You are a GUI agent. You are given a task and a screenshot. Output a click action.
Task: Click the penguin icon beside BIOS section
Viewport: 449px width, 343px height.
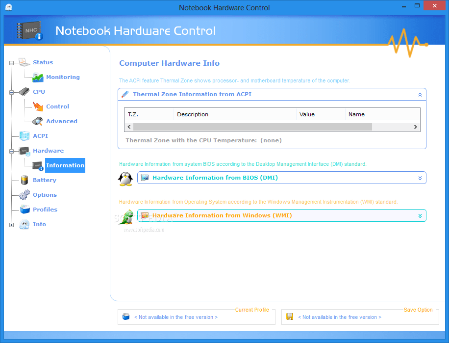tap(125, 179)
